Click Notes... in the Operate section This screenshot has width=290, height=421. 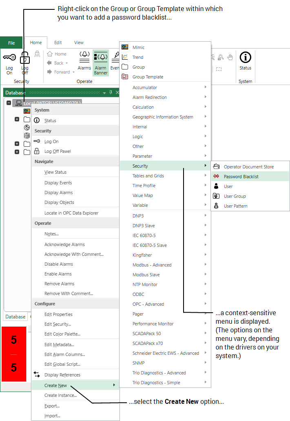tap(75, 234)
